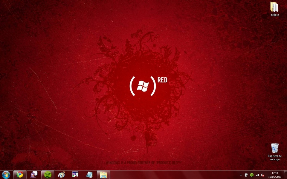The height and width of the screenshot is (179, 287).
Task: Click the Spotify system tray icon
Action: (x=252, y=175)
